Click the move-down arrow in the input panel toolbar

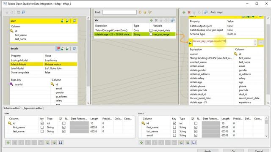12,12
